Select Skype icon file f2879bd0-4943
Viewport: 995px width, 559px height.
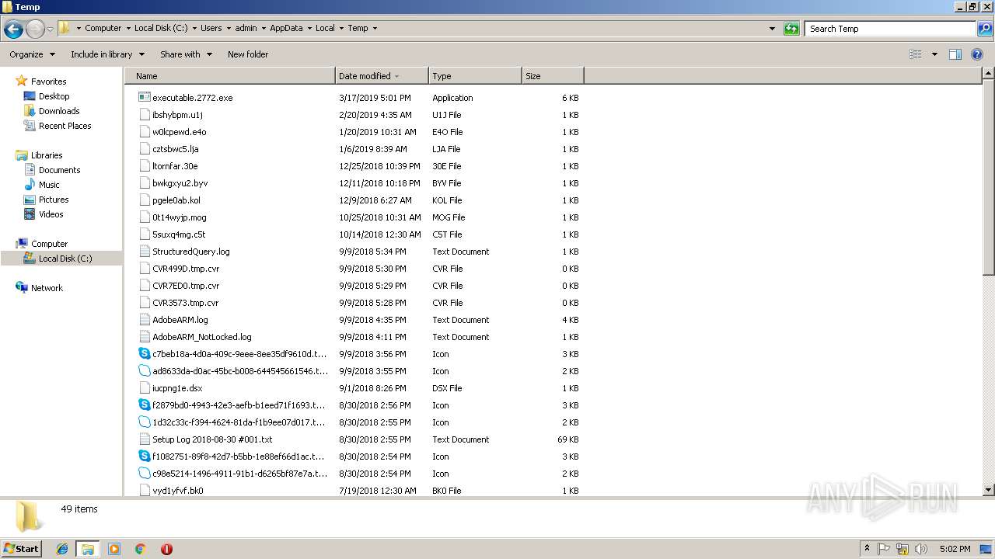pos(144,405)
